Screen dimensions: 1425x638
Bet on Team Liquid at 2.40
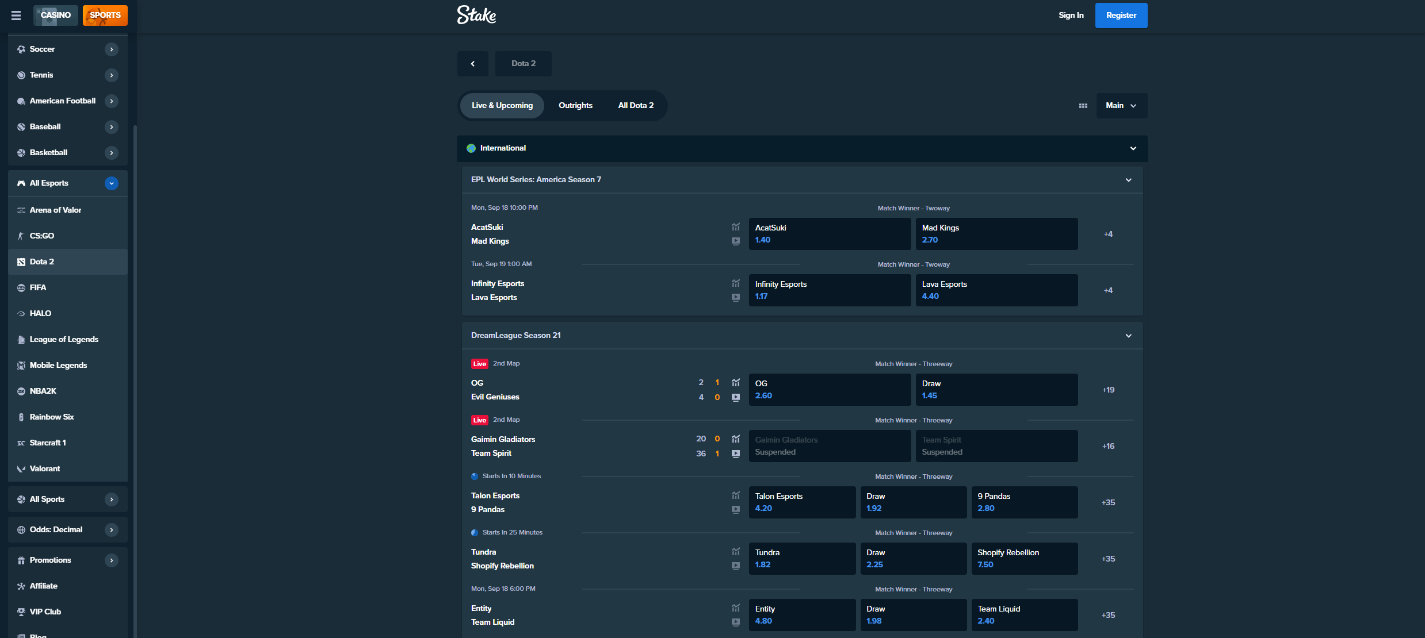tap(1025, 615)
